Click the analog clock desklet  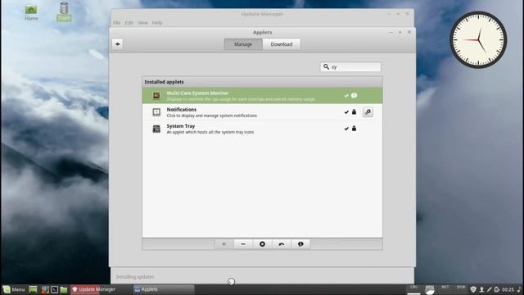[x=478, y=40]
